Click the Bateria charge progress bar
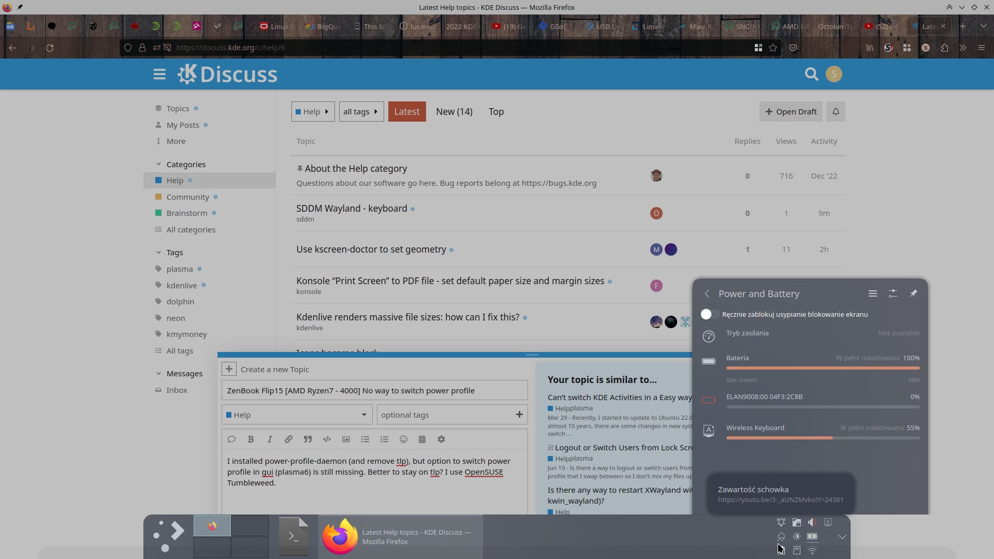 pos(823,368)
